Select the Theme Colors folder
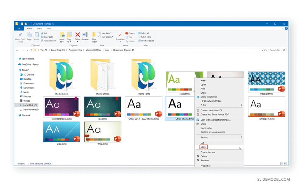 click(61, 77)
